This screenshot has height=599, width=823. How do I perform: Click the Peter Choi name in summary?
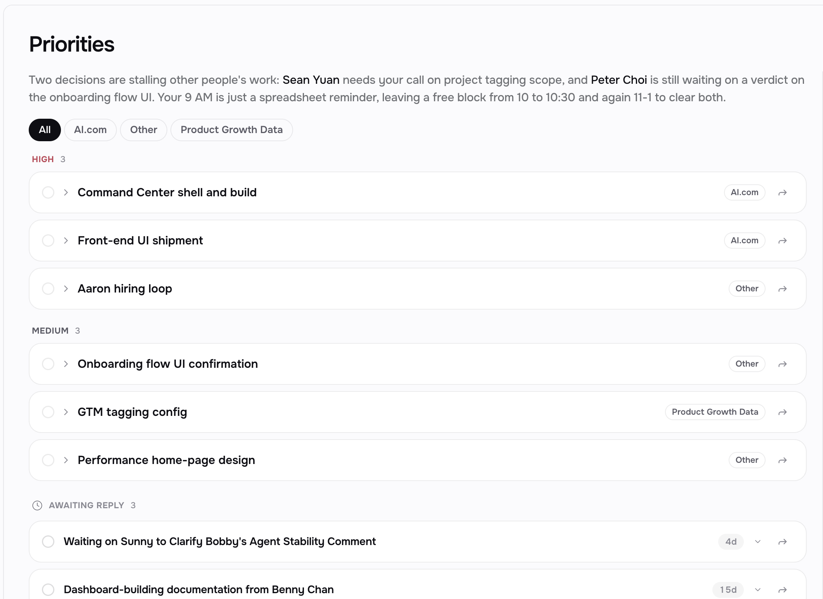click(x=619, y=80)
